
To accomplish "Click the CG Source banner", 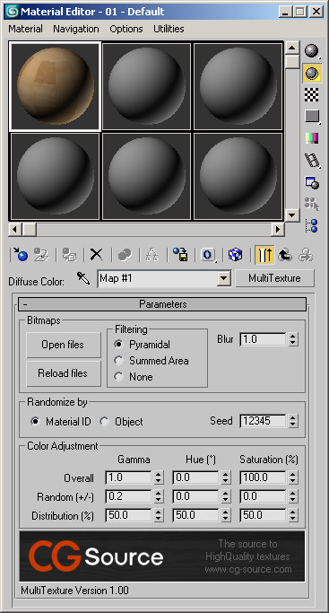I will [162, 556].
